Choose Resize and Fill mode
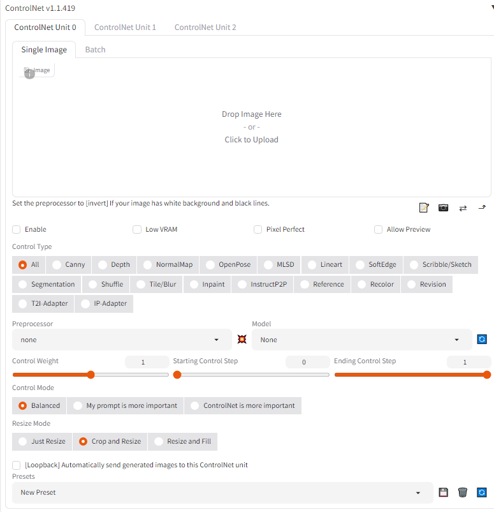The height and width of the screenshot is (512, 494). coord(182,442)
